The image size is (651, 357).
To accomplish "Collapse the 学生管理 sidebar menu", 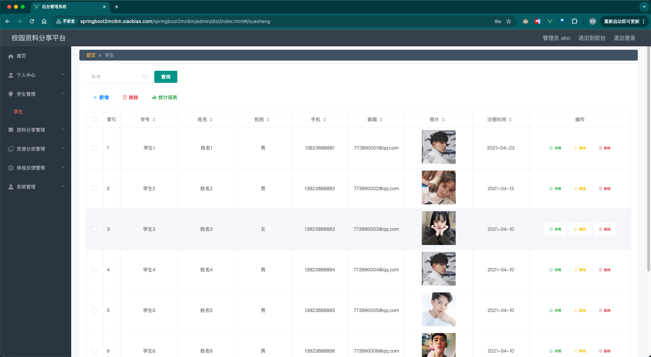I will coord(36,94).
